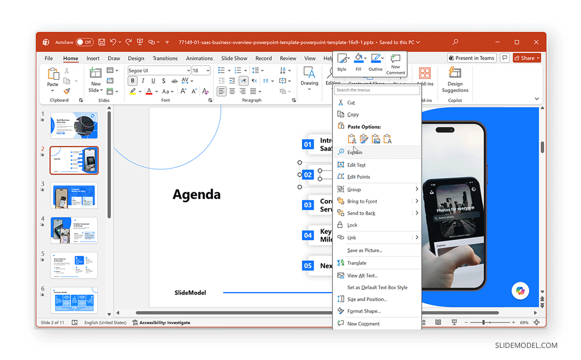The width and height of the screenshot is (581, 360).
Task: Click Outline in the mini toolbar
Action: (x=376, y=63)
